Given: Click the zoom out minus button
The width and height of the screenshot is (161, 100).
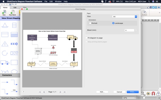Looking at the screenshot, I should [x=139, y=98].
